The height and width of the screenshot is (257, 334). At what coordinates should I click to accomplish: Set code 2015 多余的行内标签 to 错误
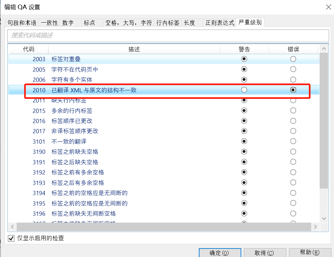tap(293, 110)
